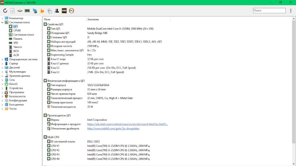The height and width of the screenshot is (166, 296).
Task: Select the BIOS tree item
Action: [x=16, y=51]
